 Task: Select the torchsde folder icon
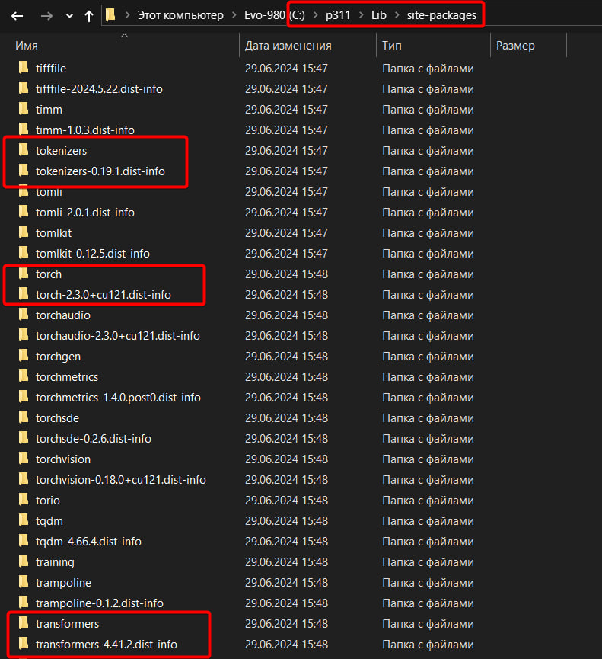pyautogui.click(x=24, y=417)
